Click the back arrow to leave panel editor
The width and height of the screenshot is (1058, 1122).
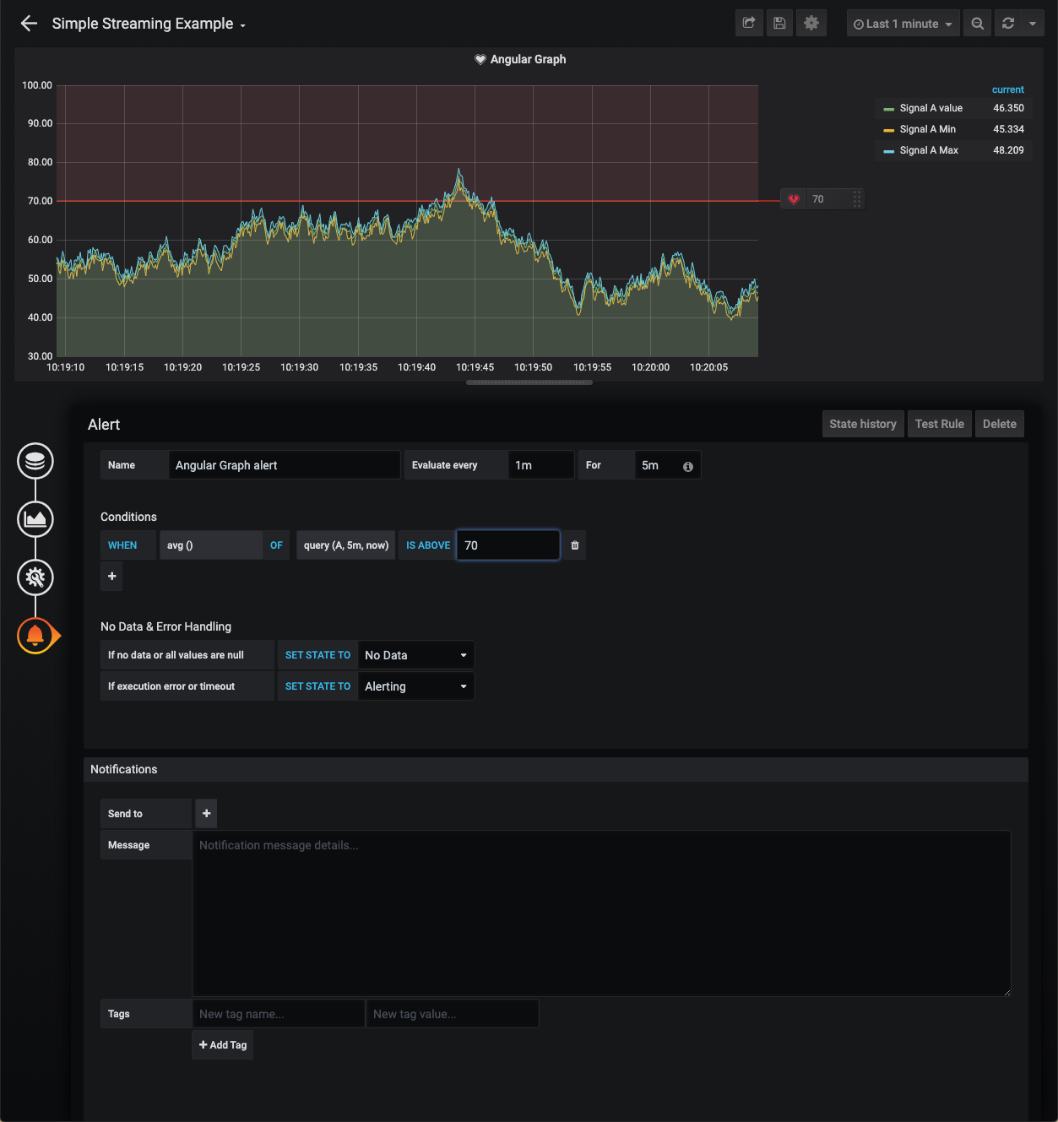tap(29, 24)
